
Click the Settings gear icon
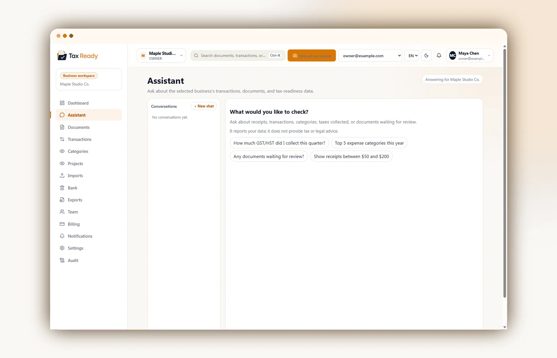[62, 248]
